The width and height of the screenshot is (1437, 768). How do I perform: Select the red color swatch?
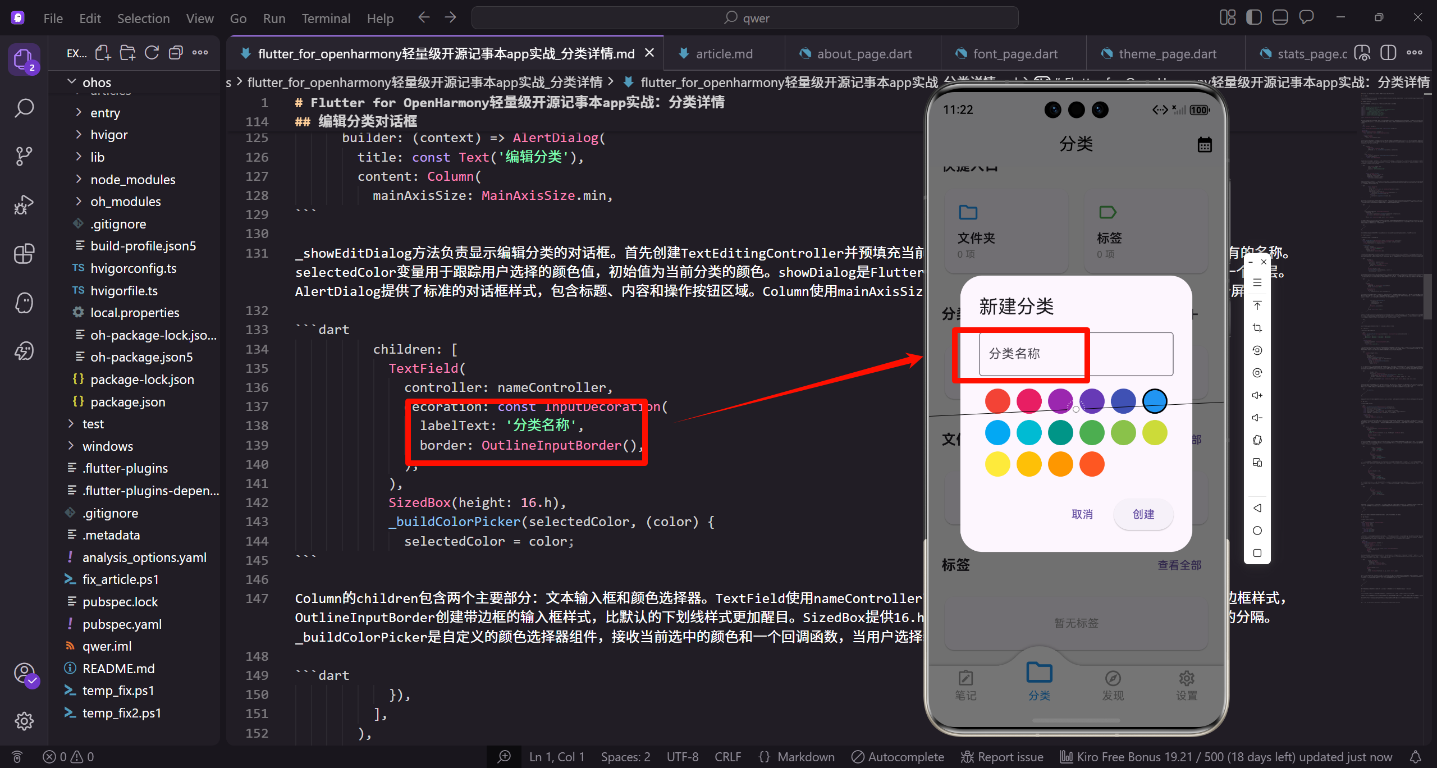[x=997, y=401]
